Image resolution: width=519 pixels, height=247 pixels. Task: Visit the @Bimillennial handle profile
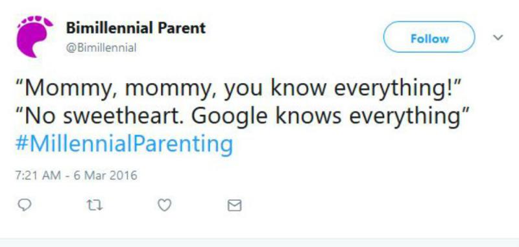(101, 48)
